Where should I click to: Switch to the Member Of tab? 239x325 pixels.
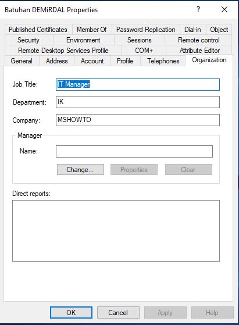point(92,30)
